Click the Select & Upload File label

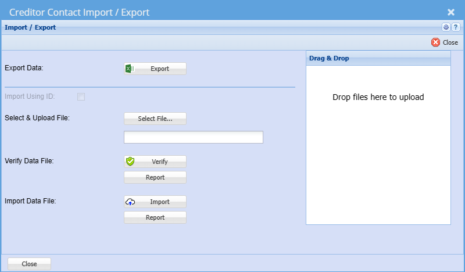pos(37,118)
